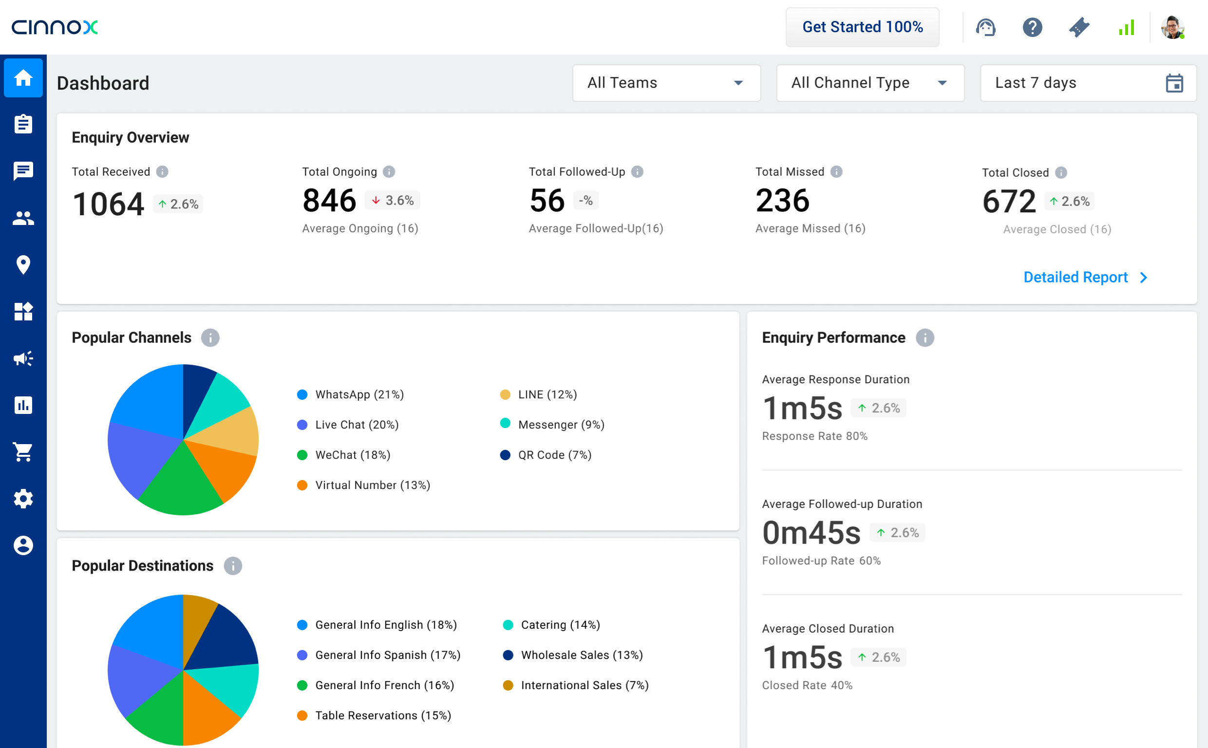Open the campaign megaphone sidebar icon
1208x748 pixels.
tap(23, 358)
